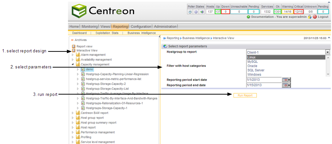Select Linux in the host categories list
Image resolution: width=332 pixels, height=144 pixels.
pyautogui.click(x=286, y=57)
